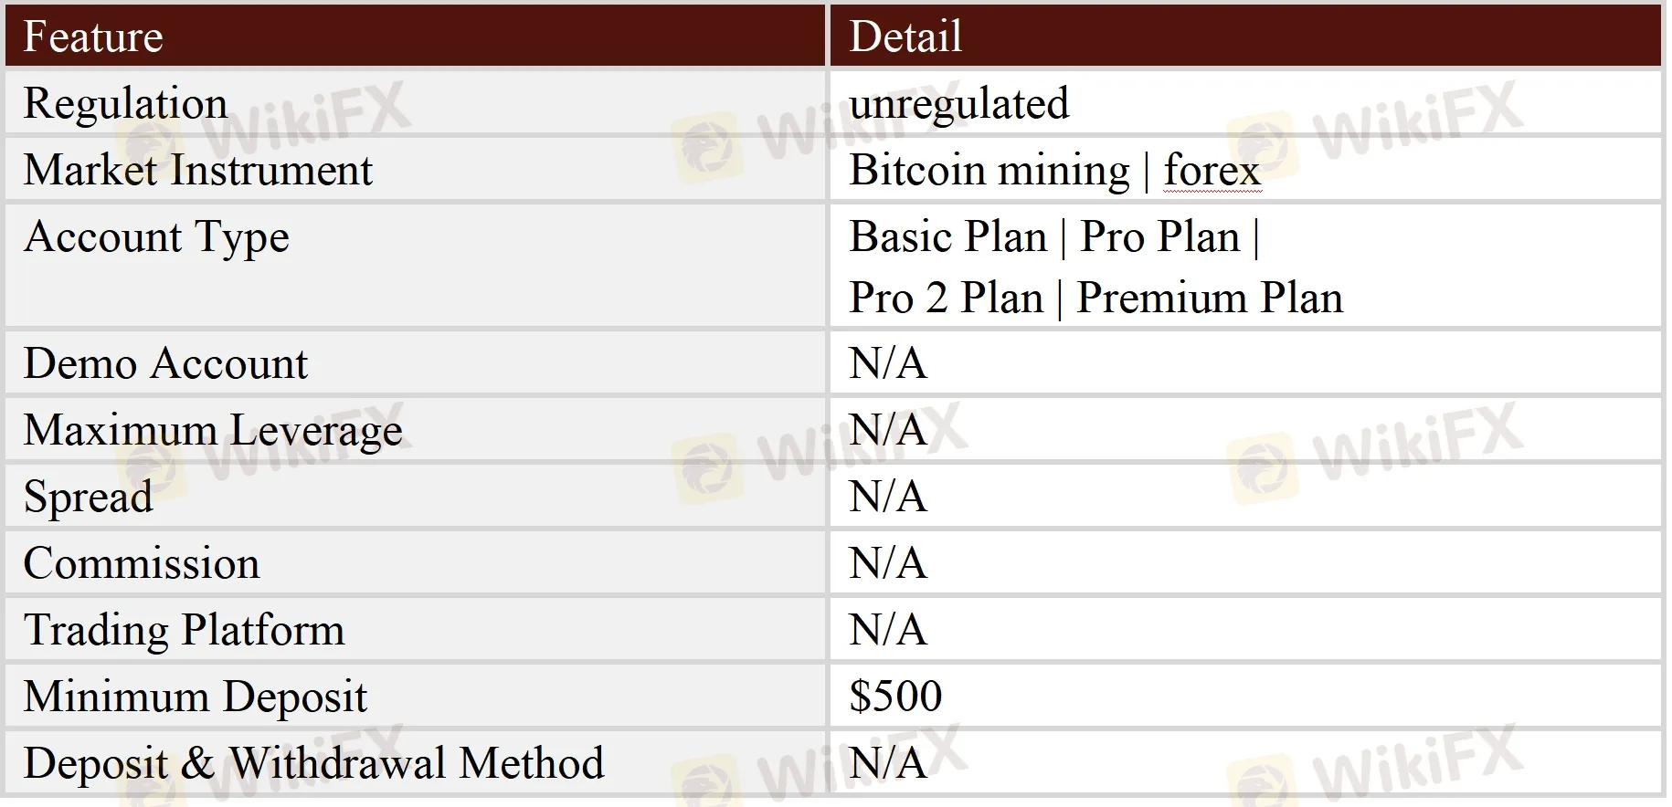Screen dimensions: 1672x807
Task: Select the "Regulation" row label
Action: coord(125,103)
